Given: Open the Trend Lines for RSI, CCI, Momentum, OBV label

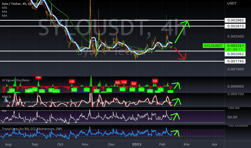Looking at the screenshot, I should pyautogui.click(x=32, y=129).
